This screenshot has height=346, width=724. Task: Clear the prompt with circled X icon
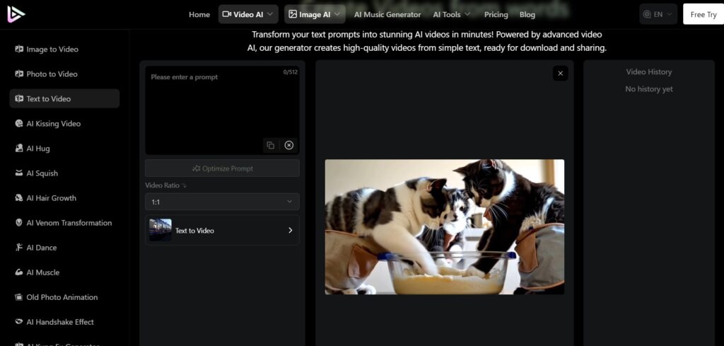pos(289,146)
